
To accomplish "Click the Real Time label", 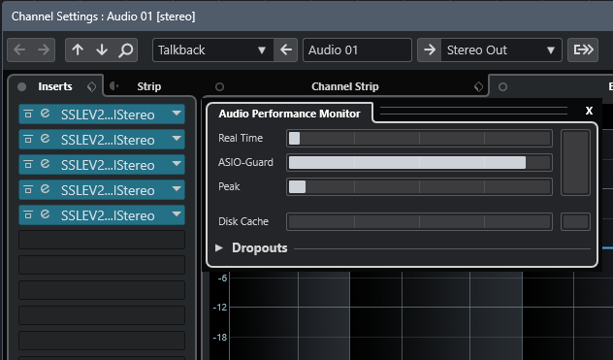I will (241, 138).
